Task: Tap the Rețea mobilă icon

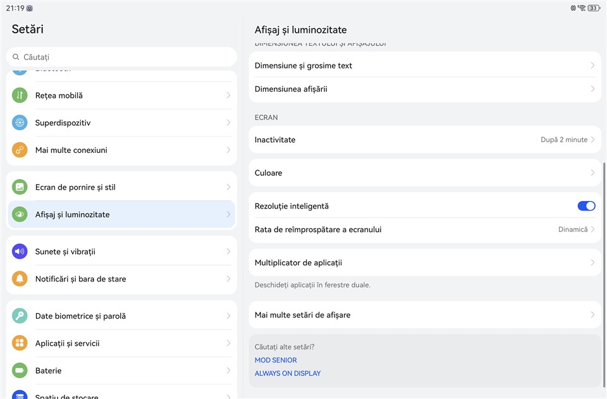Action: 20,95
